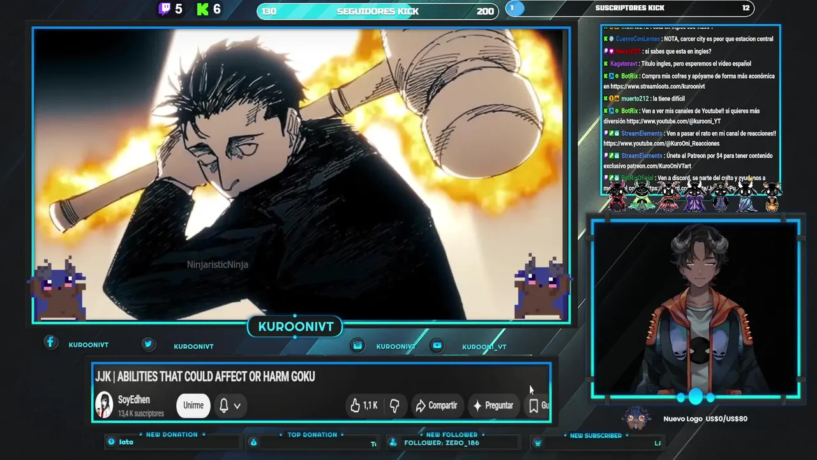Screen dimensions: 817x460
Task: Click chat username muerto212
Action: (x=635, y=99)
